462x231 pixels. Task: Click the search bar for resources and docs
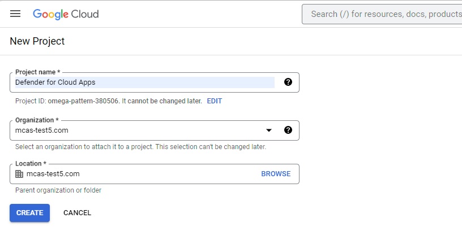click(385, 14)
